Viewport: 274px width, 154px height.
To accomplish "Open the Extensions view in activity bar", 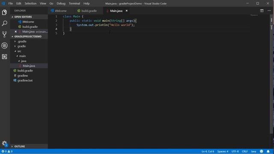I will [4, 56].
